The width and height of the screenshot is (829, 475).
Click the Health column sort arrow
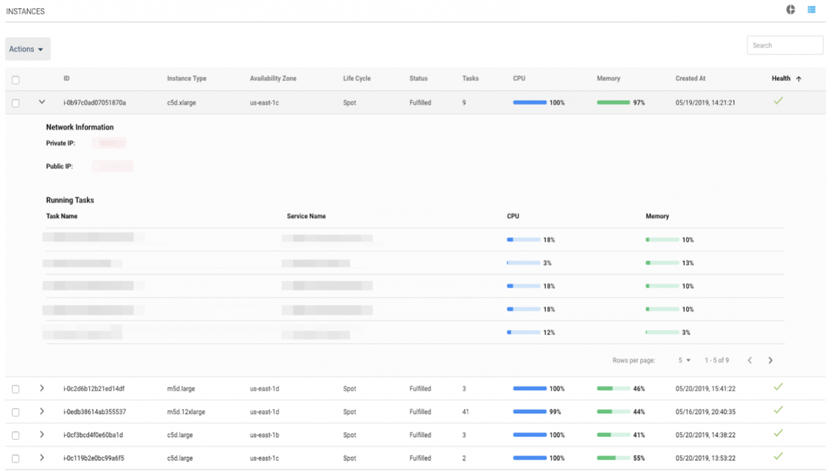click(x=799, y=79)
